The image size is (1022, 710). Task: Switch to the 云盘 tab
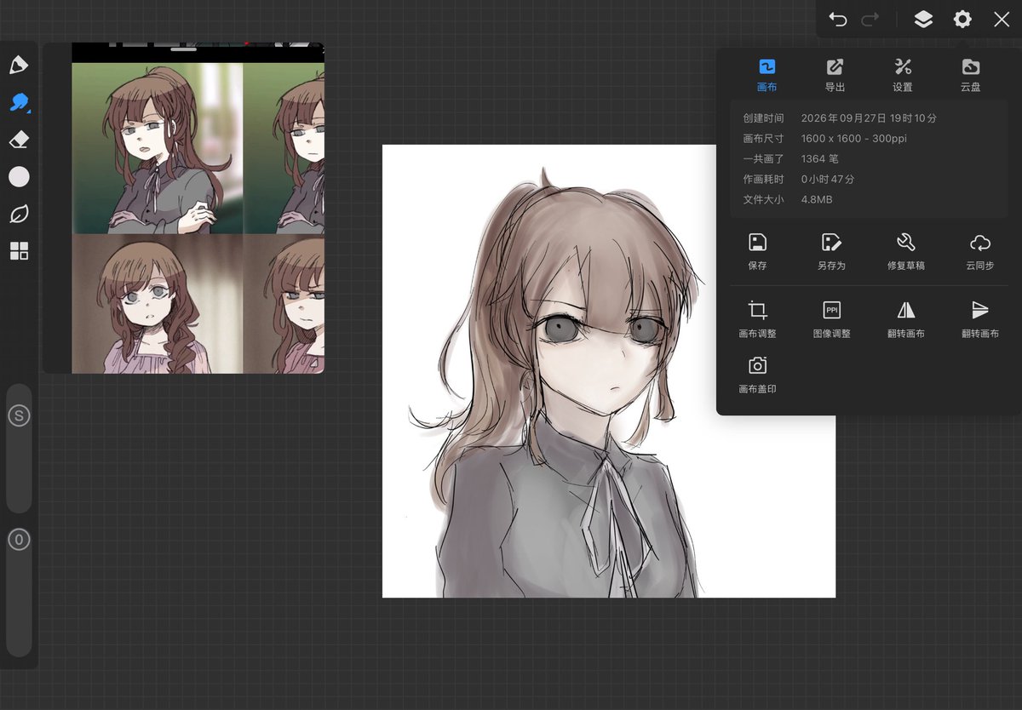970,75
